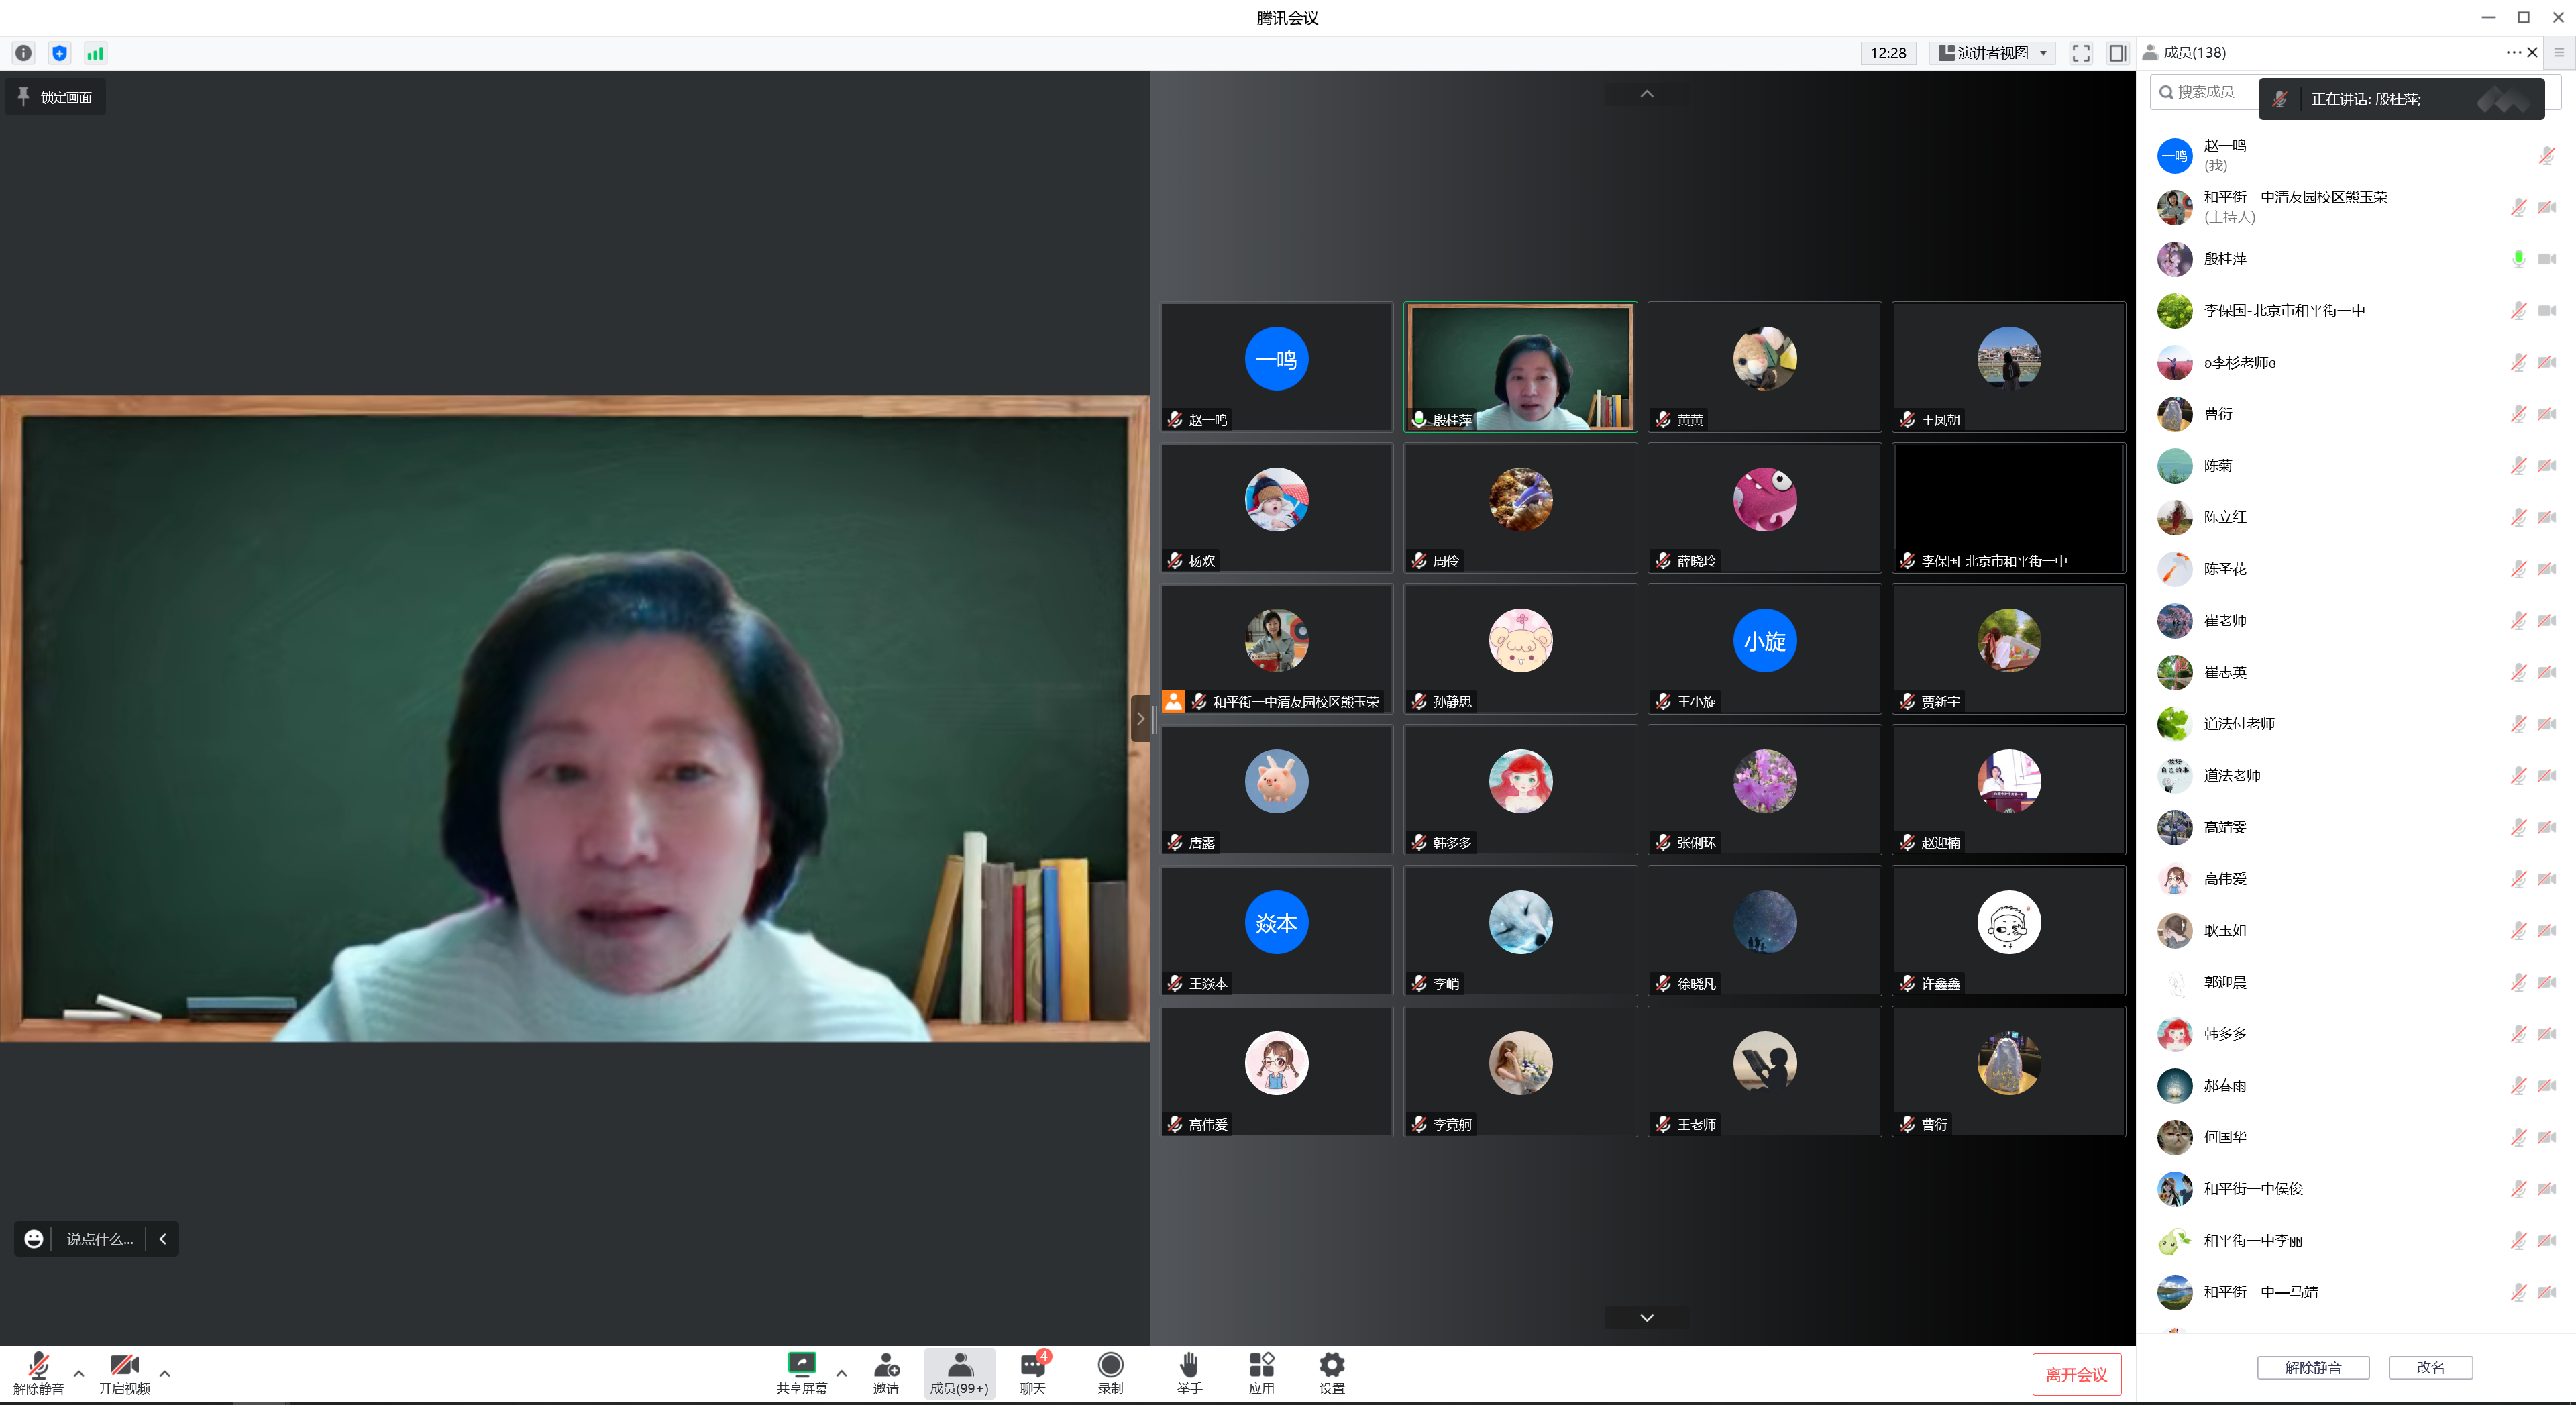This screenshot has height=1405, width=2576.
Task: Click the 离开会议 leave button
Action: tap(2076, 1374)
